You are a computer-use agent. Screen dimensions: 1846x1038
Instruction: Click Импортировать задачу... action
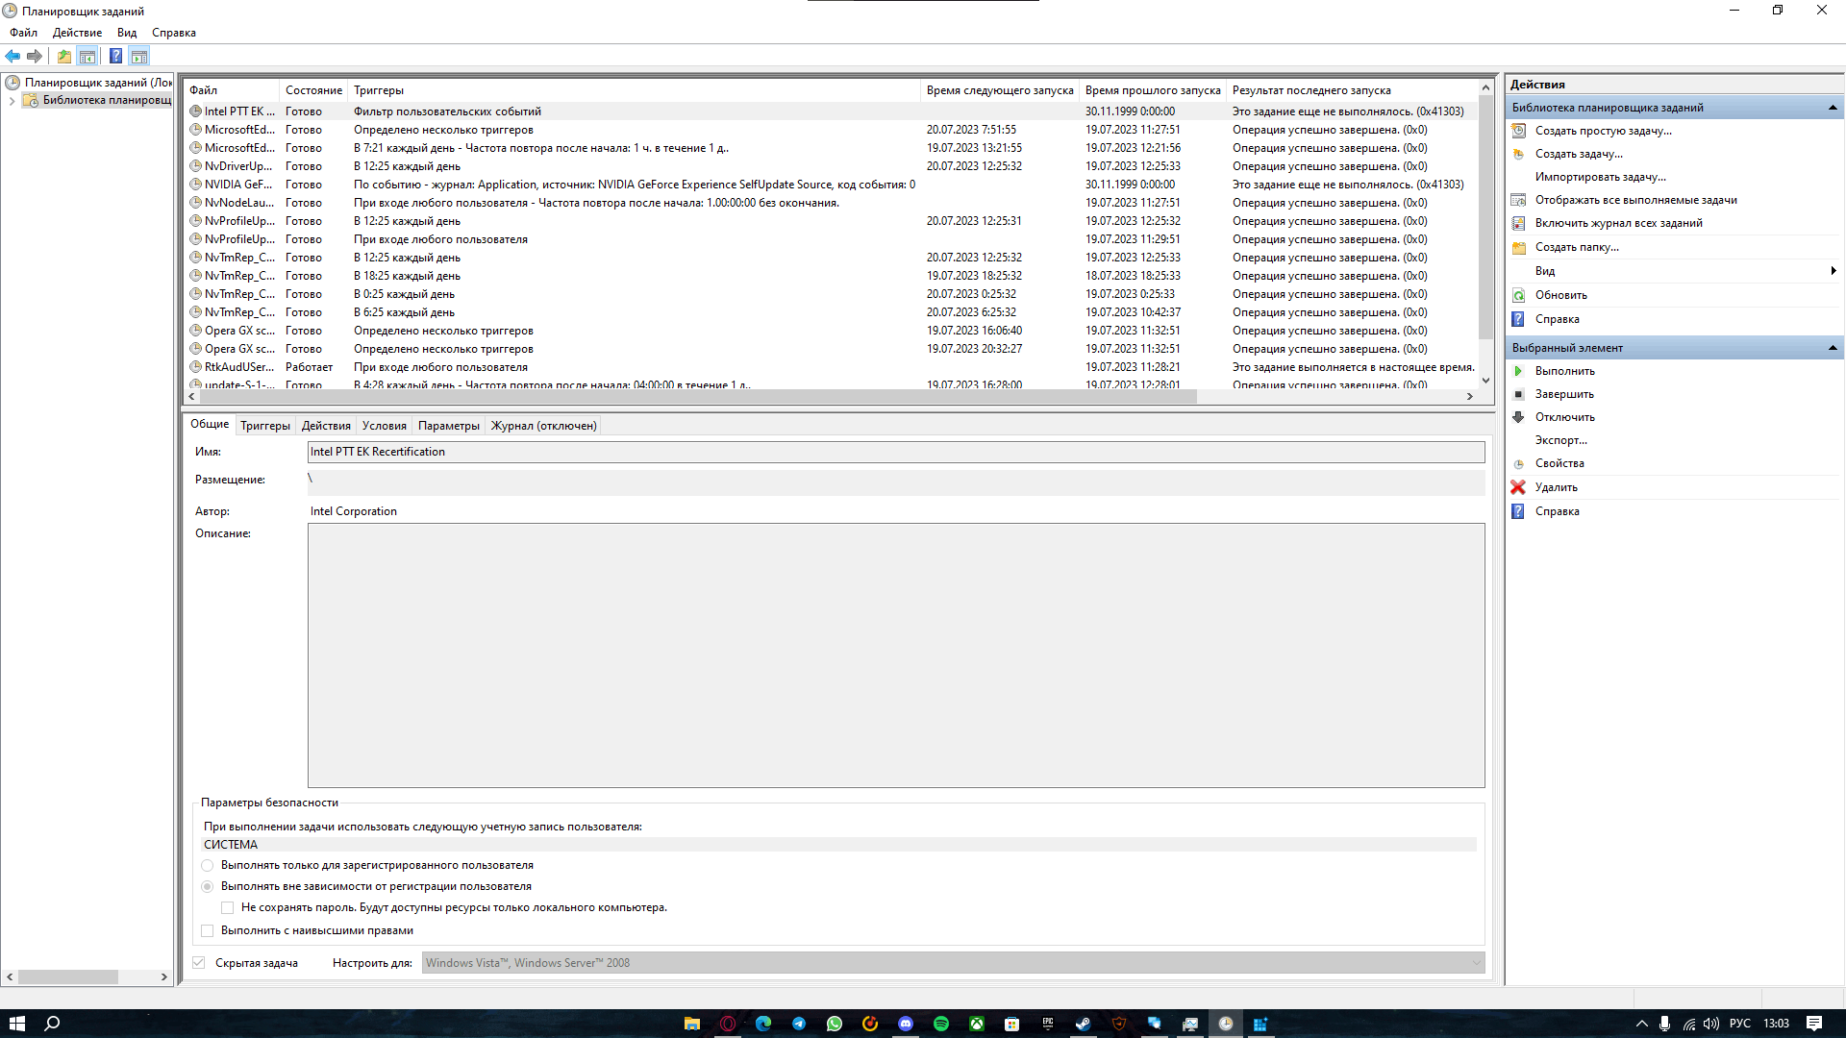coord(1600,177)
